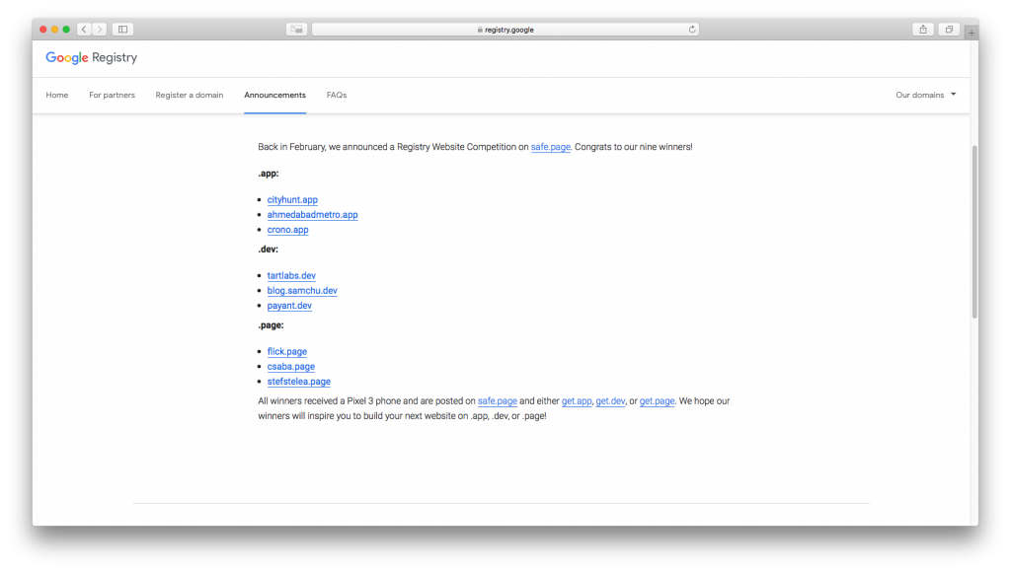The height and width of the screenshot is (572, 1011).
Task: Expand the Our domains dropdown
Action: (926, 95)
